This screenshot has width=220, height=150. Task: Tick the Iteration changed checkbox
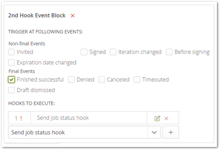tap(113, 52)
